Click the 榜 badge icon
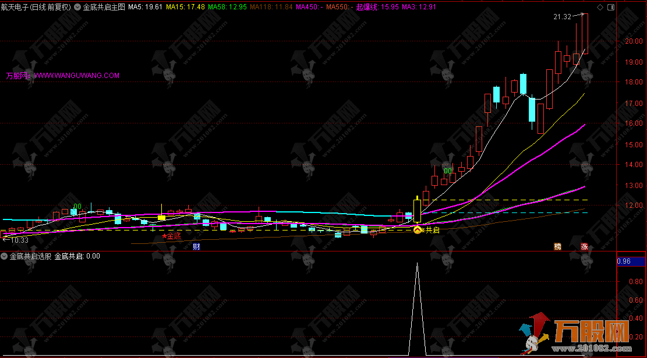 pos(558,247)
